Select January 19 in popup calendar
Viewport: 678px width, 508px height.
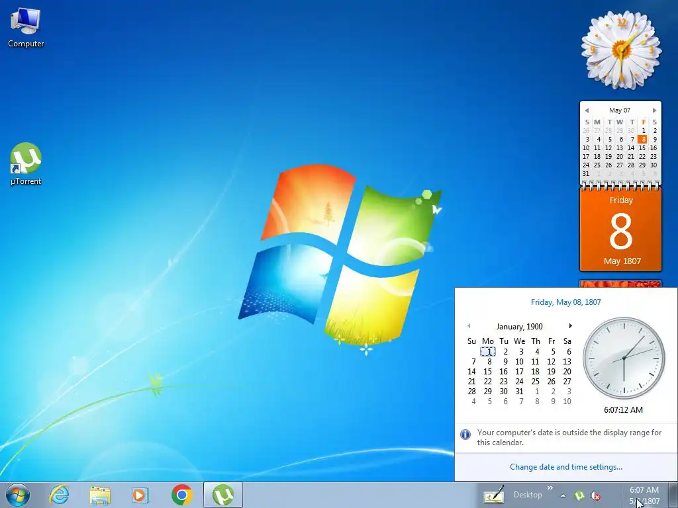(x=552, y=372)
